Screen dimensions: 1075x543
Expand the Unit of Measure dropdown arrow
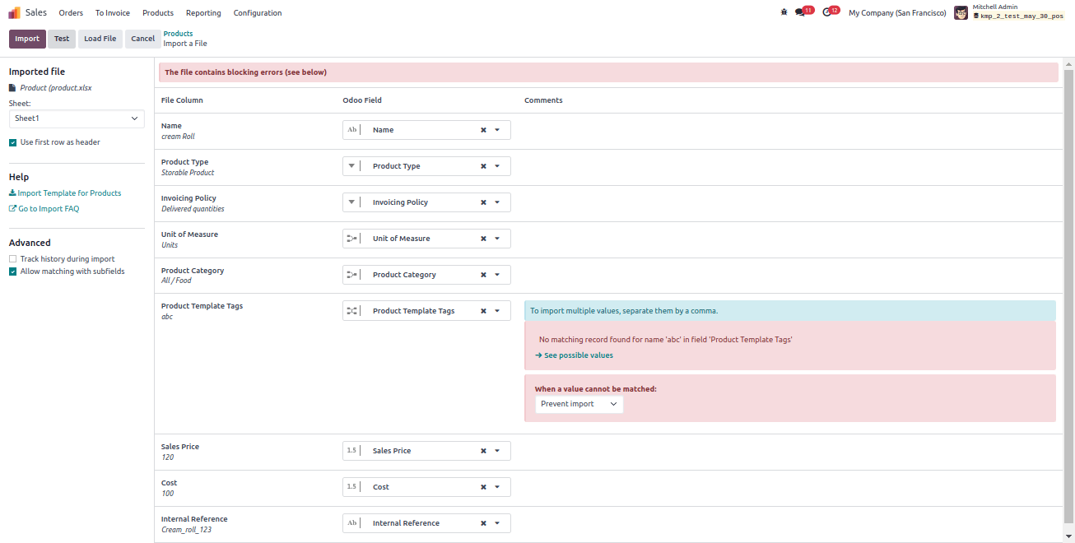click(x=497, y=239)
